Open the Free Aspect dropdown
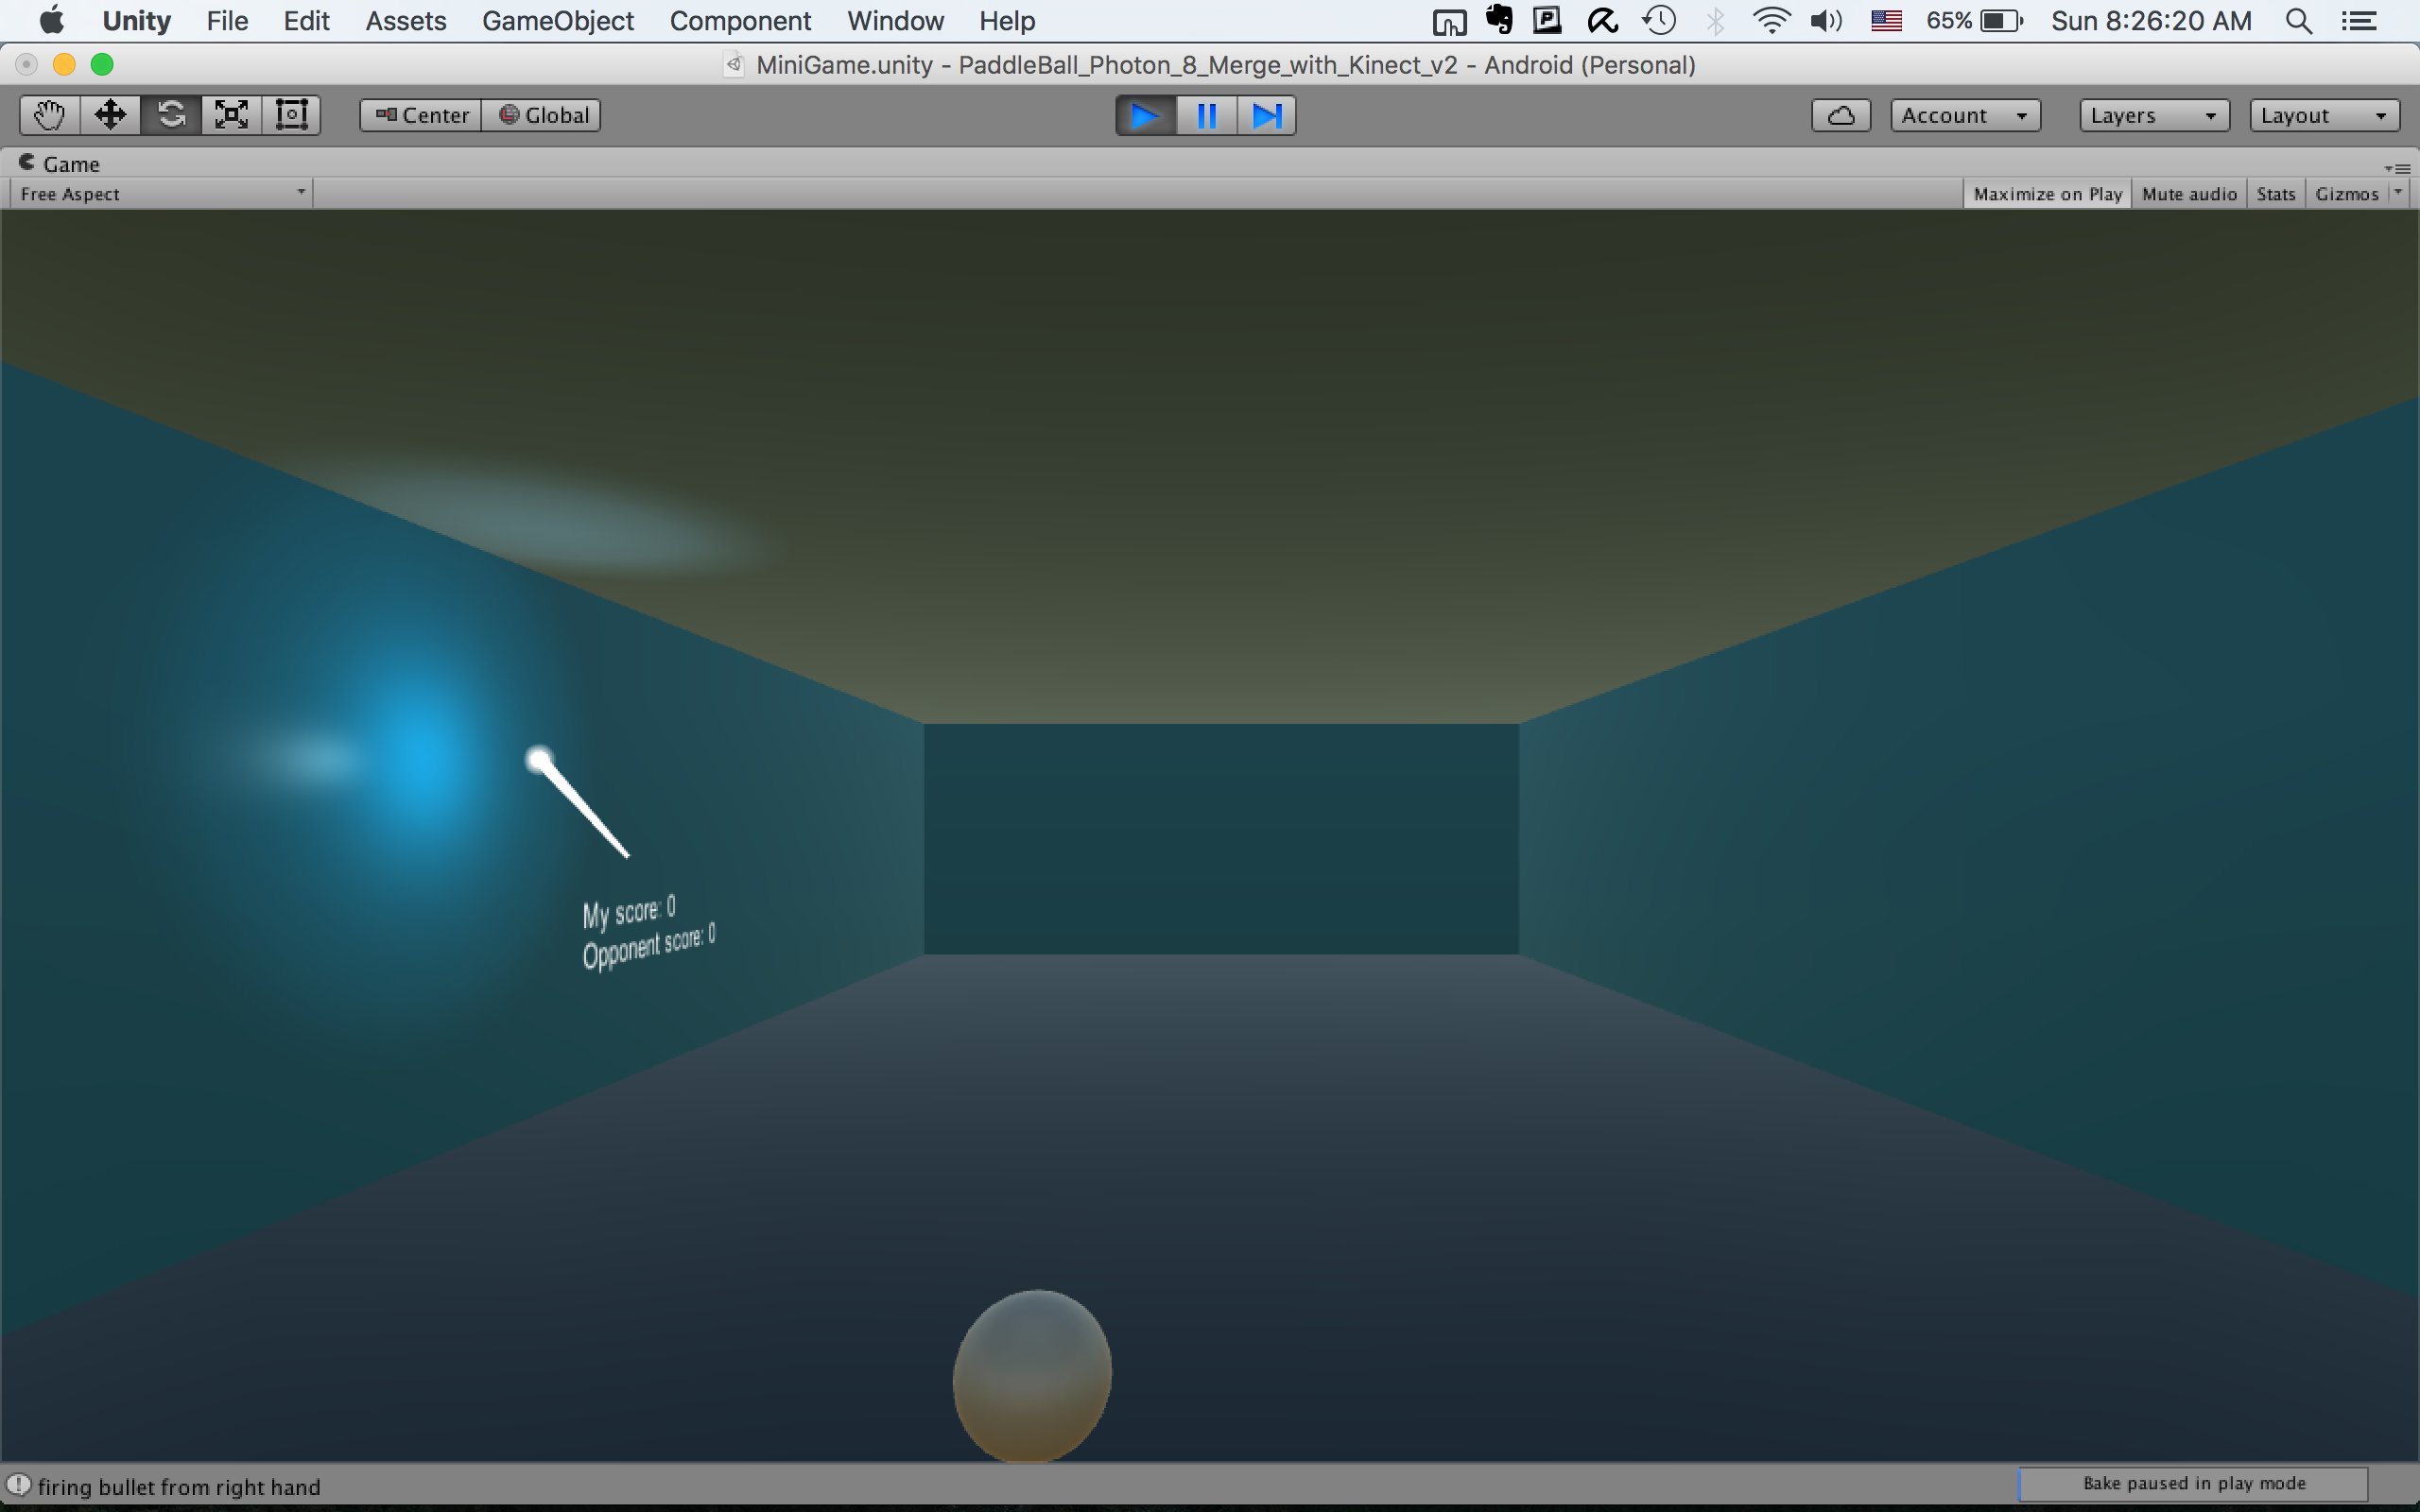Screen dimensions: 2420x1512 point(162,194)
